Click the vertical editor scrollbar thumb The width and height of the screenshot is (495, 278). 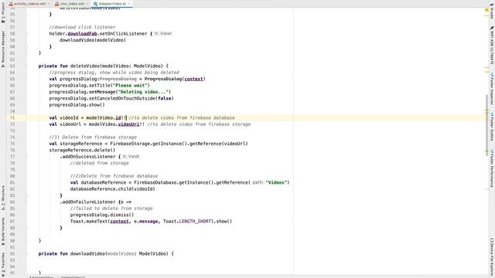coord(486,124)
